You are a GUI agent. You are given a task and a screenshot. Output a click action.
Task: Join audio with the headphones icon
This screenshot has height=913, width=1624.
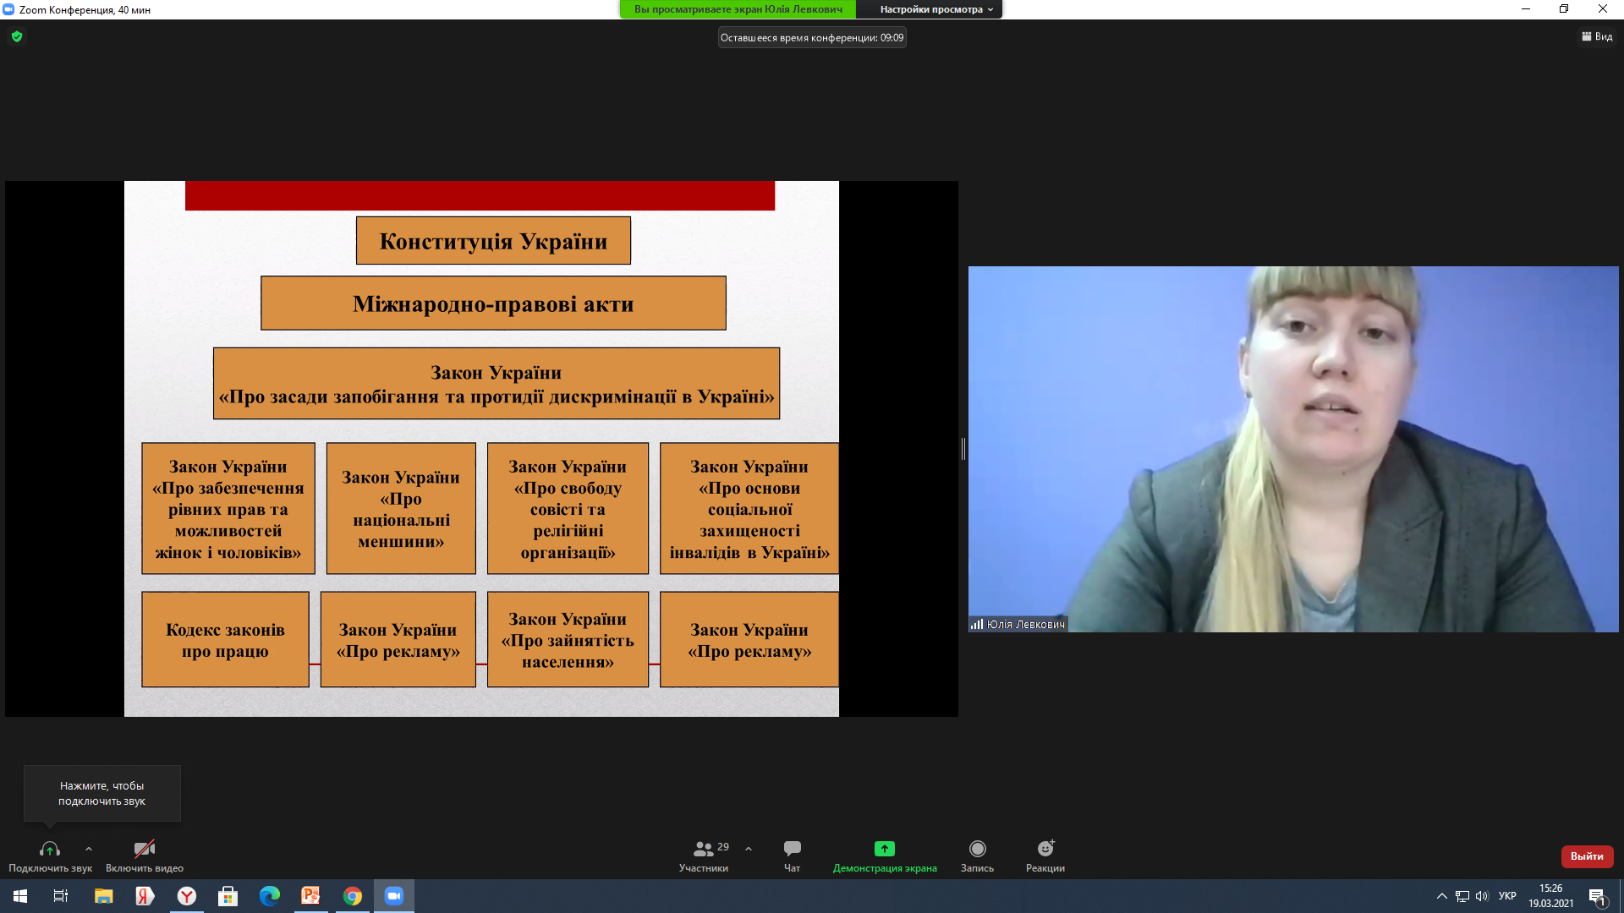point(50,849)
